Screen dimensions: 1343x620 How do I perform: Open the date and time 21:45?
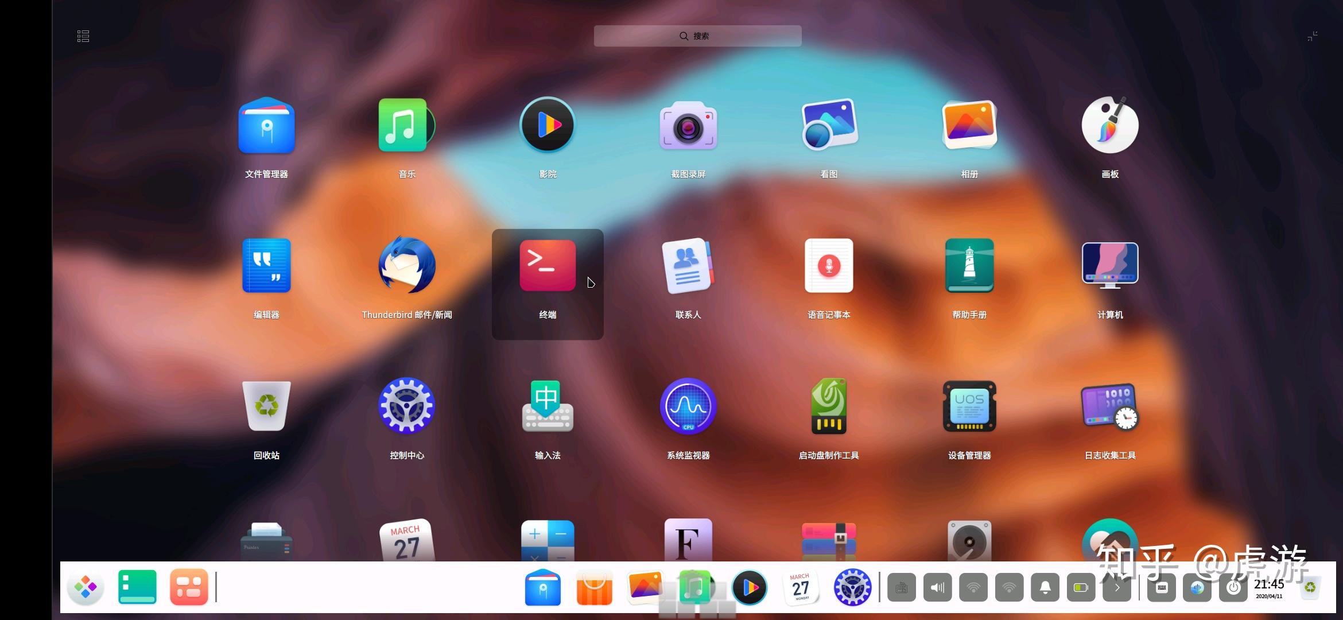pos(1269,588)
